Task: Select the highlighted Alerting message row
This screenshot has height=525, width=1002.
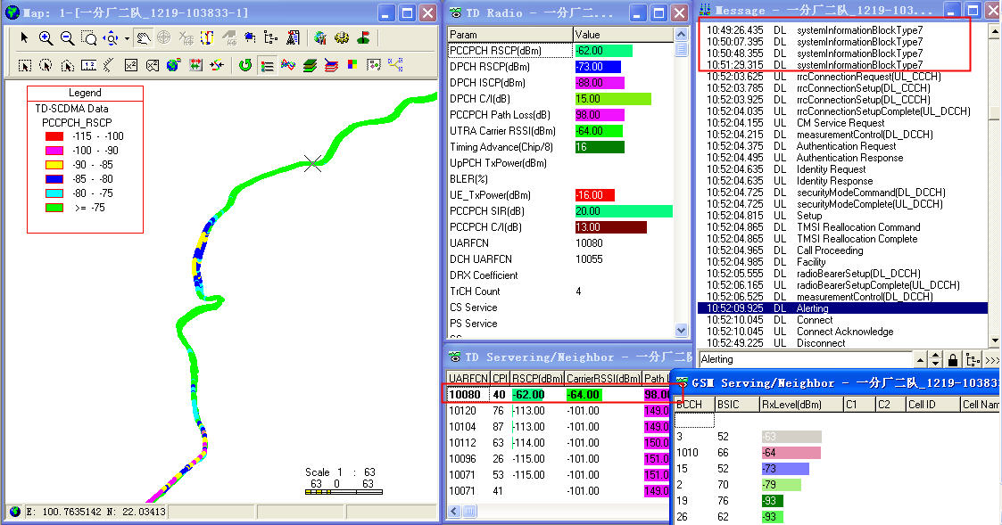Action: pyautogui.click(x=843, y=308)
